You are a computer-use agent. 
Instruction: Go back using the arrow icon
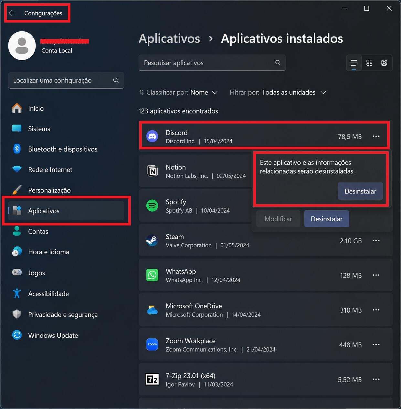[x=12, y=13]
